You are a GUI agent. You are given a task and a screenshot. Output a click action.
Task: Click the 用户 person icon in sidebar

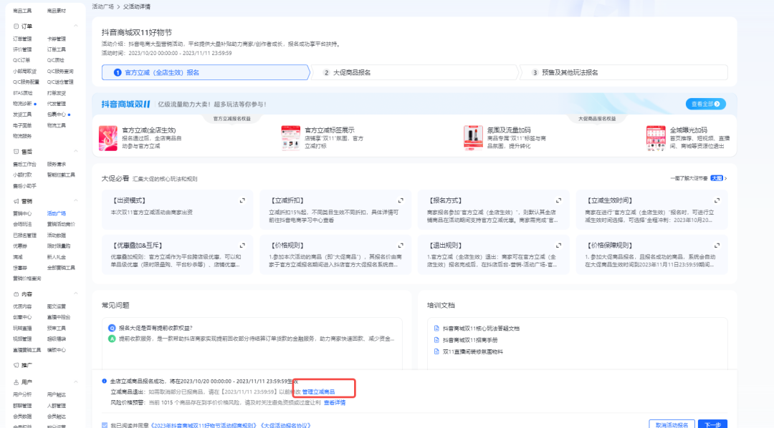point(16,382)
